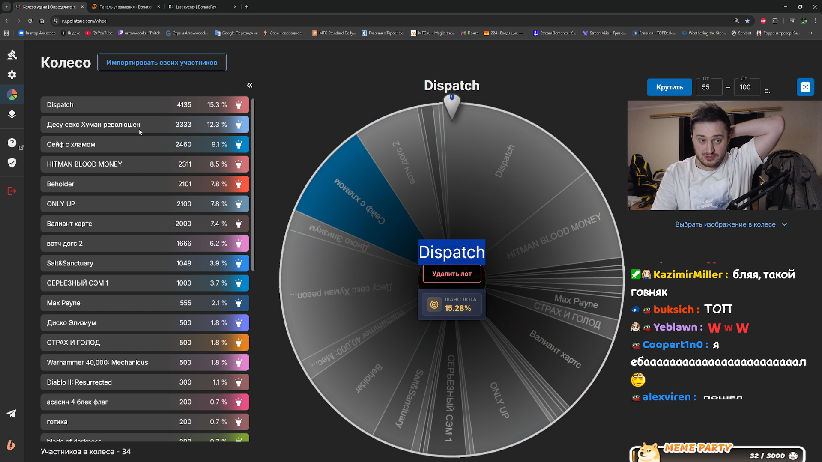822x462 pixels.
Task: Click crown icon on Salt&Sanctuary row
Action: [239, 263]
